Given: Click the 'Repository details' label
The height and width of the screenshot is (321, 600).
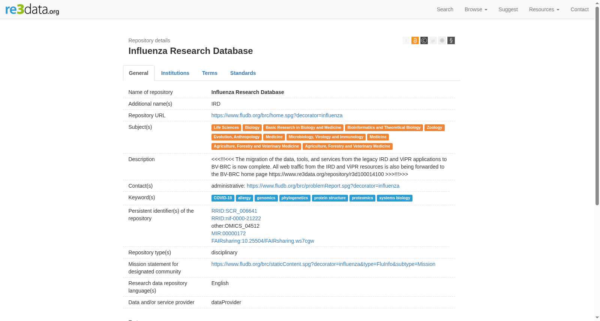Looking at the screenshot, I should point(149,40).
